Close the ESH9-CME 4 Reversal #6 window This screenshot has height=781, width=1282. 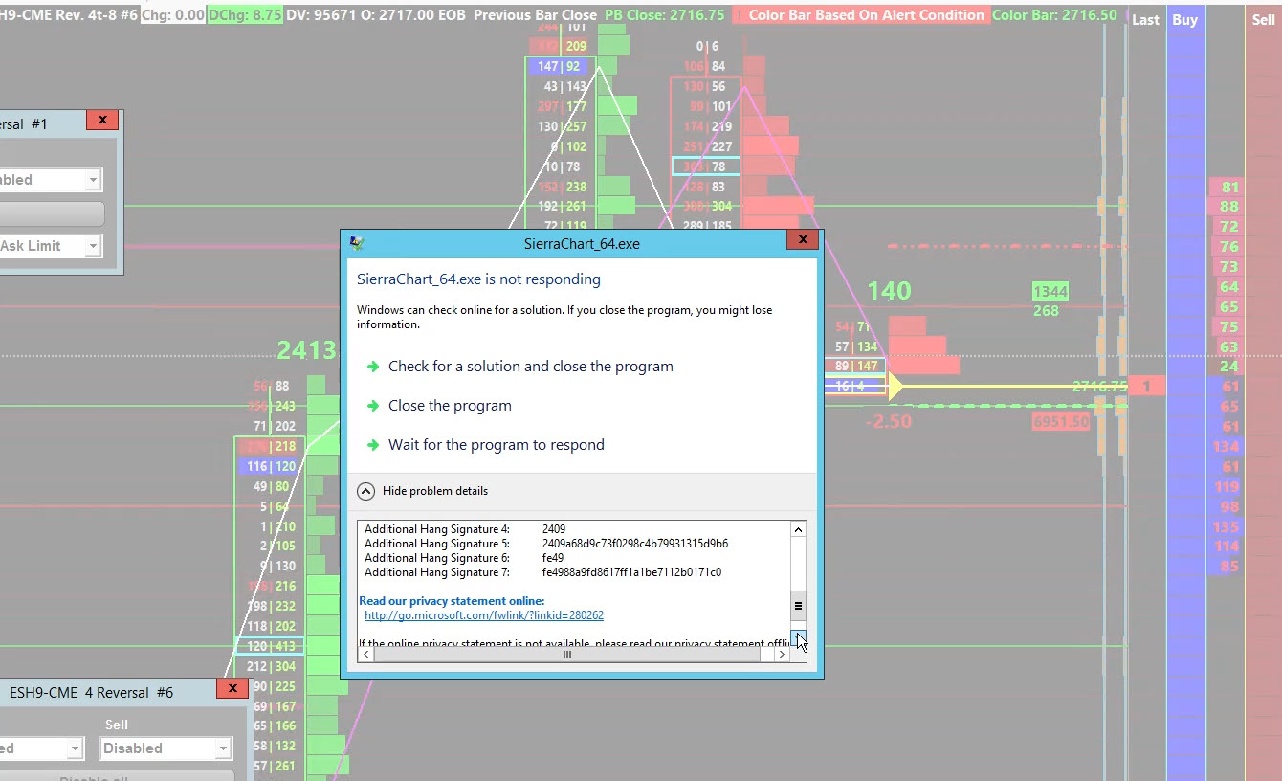pos(232,688)
